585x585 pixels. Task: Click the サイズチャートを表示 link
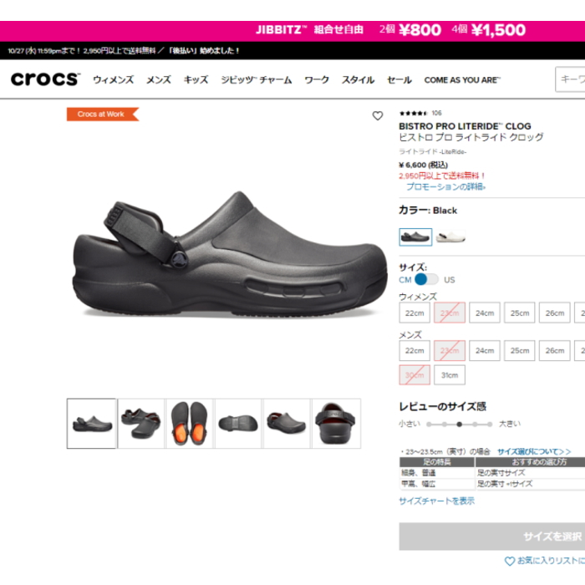(436, 501)
